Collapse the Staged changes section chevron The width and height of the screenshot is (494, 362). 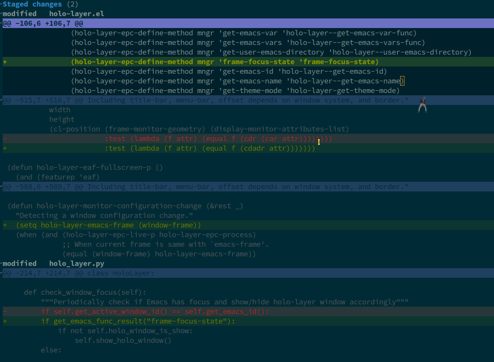point(2,4)
